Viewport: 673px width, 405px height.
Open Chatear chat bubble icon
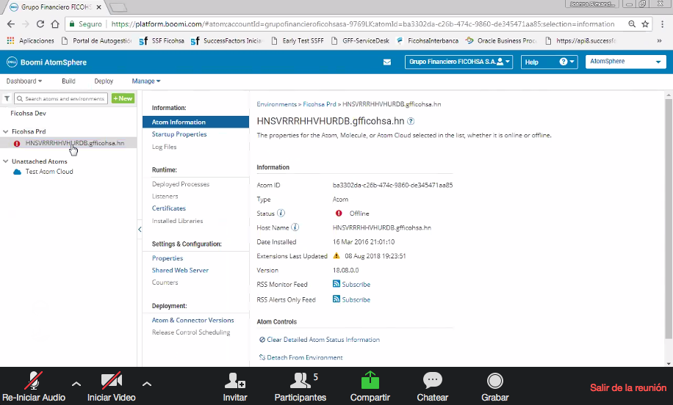[x=432, y=380]
